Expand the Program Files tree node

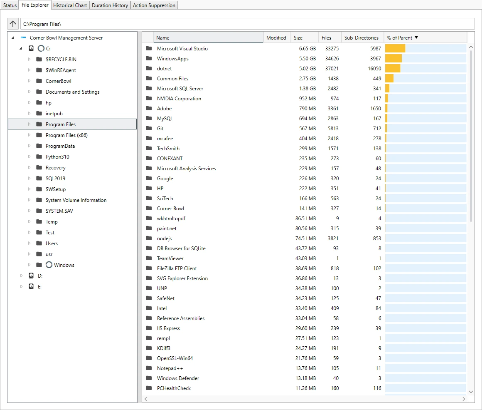(30, 124)
